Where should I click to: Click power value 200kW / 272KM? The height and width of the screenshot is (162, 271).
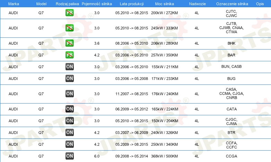tap(164, 13)
